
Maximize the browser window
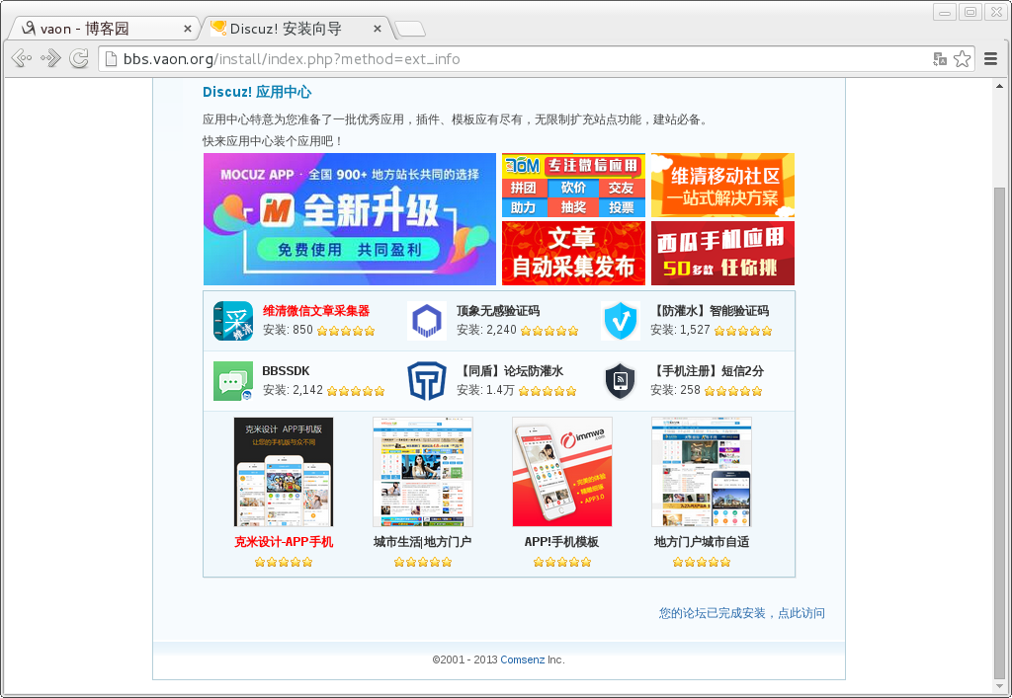pos(970,12)
